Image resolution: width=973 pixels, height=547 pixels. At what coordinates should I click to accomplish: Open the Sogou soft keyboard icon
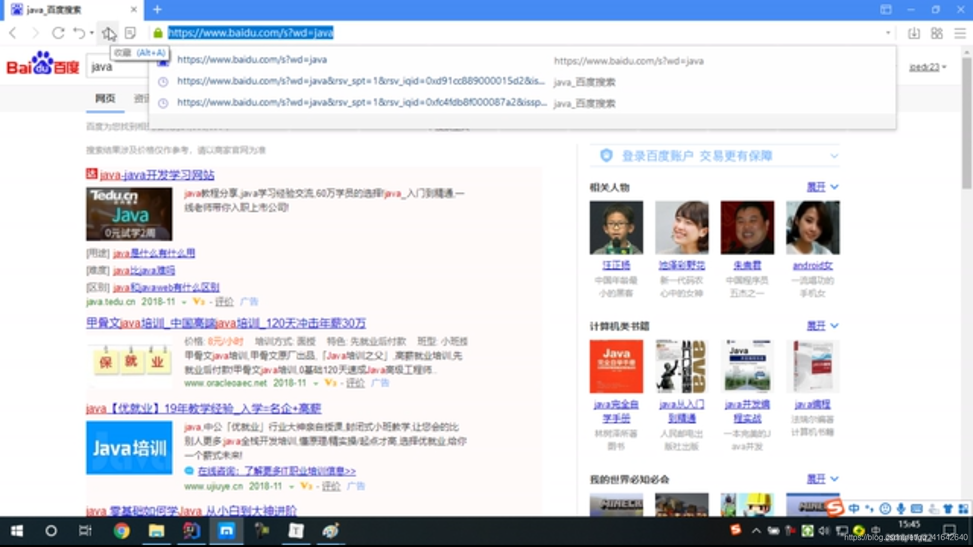click(x=916, y=509)
